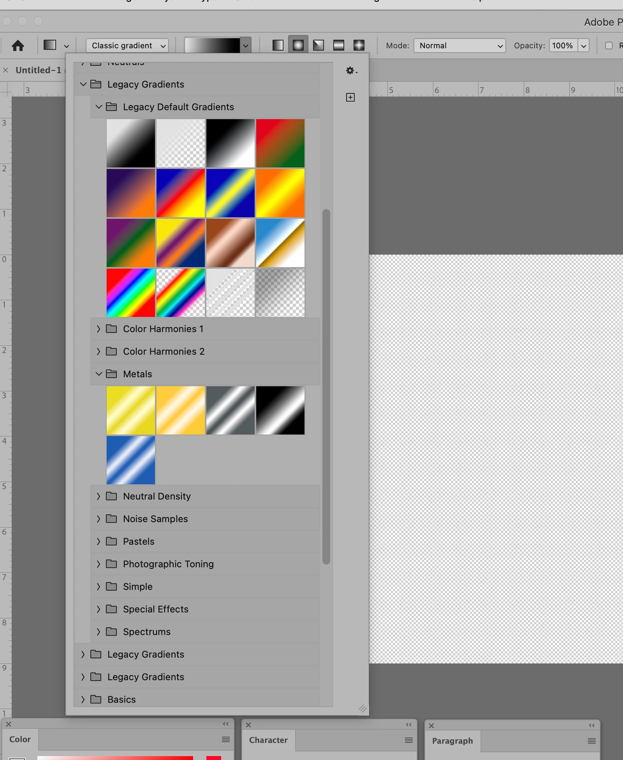This screenshot has width=623, height=760.
Task: Select the Diamond gradient style icon
Action: tap(359, 45)
